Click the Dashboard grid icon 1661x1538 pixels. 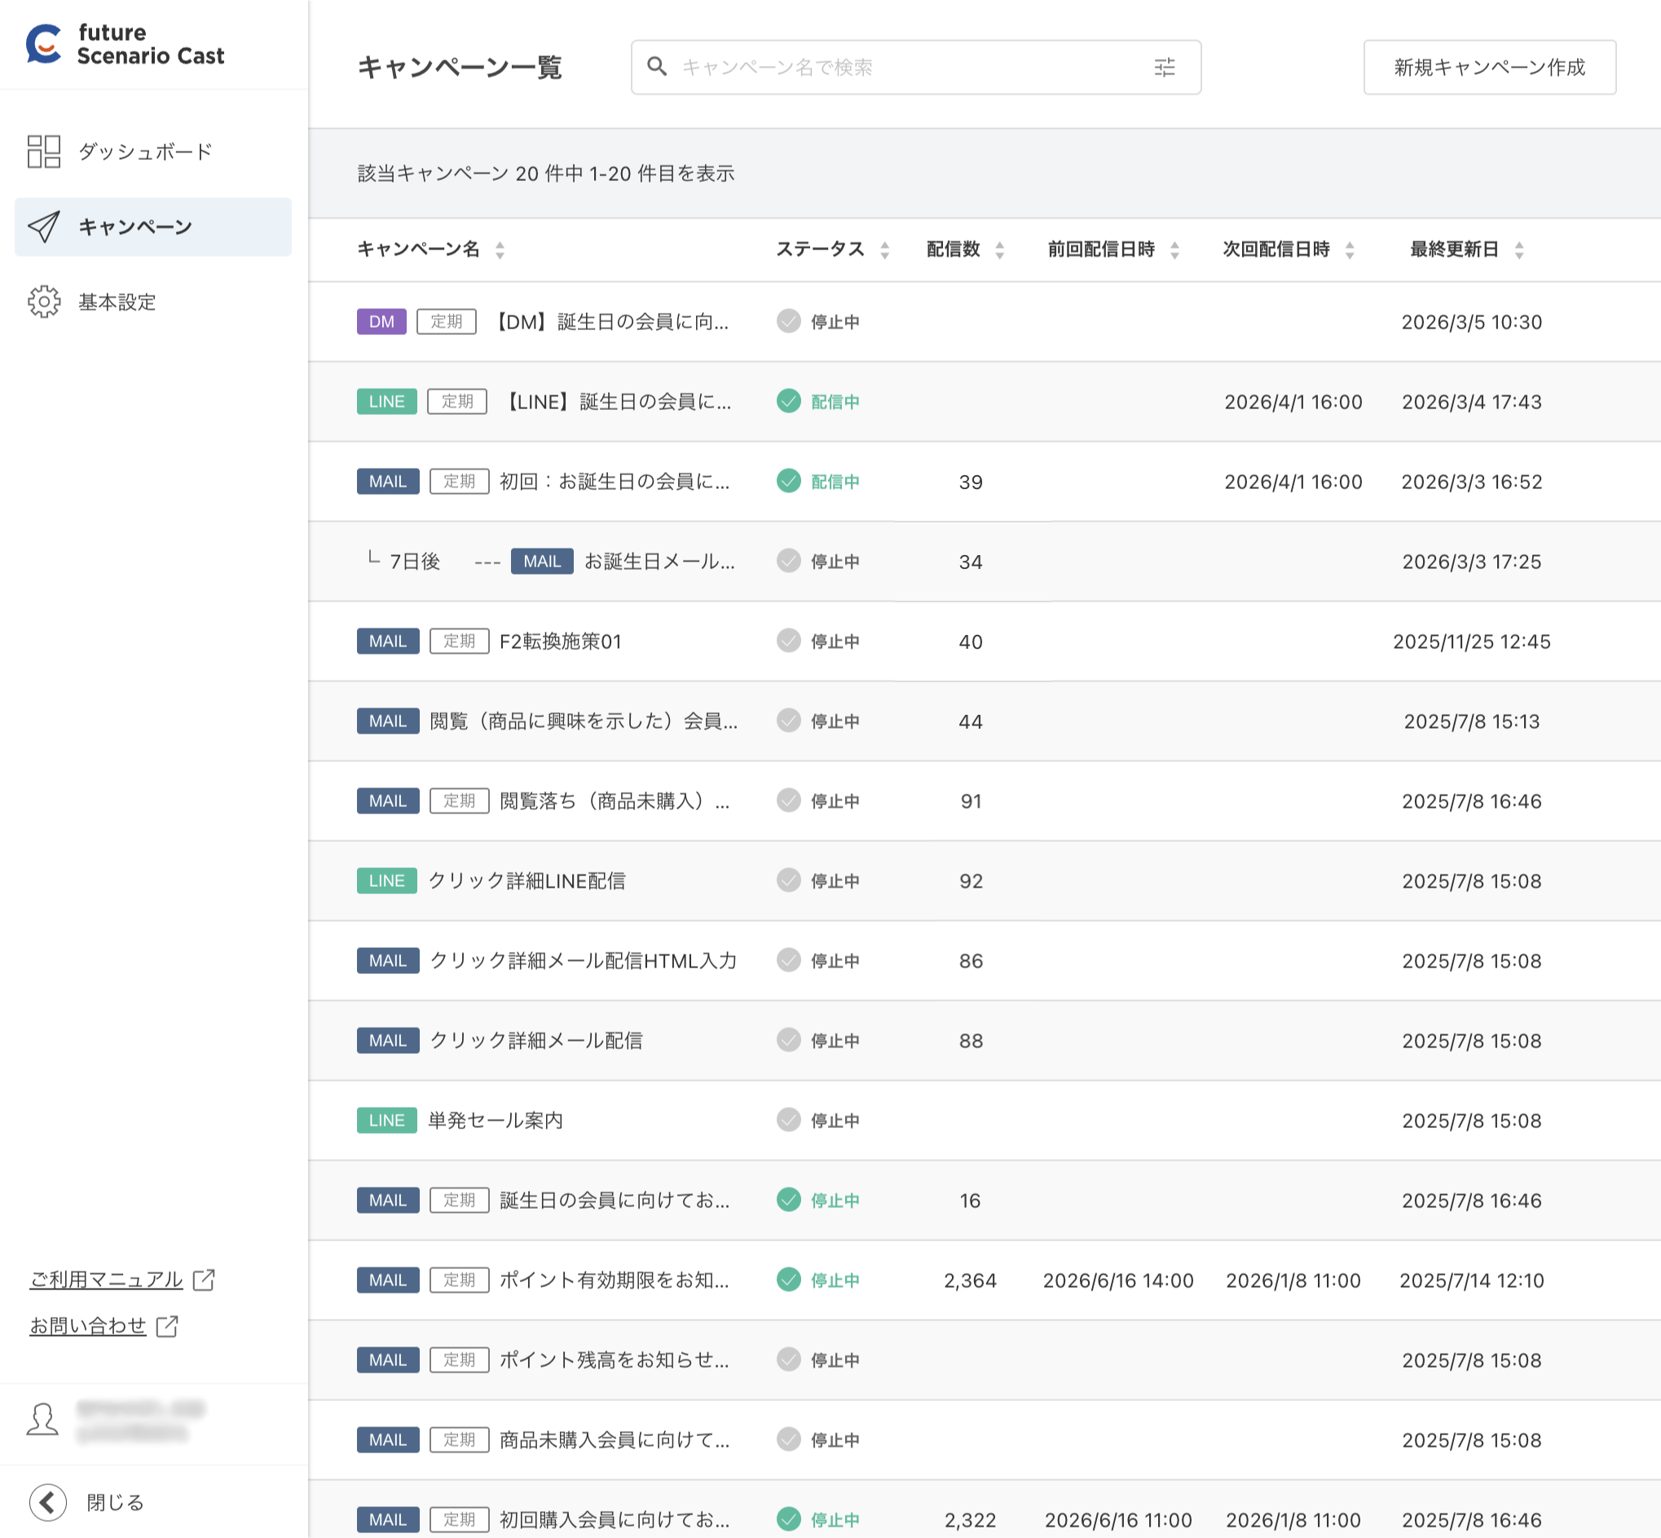[x=43, y=152]
